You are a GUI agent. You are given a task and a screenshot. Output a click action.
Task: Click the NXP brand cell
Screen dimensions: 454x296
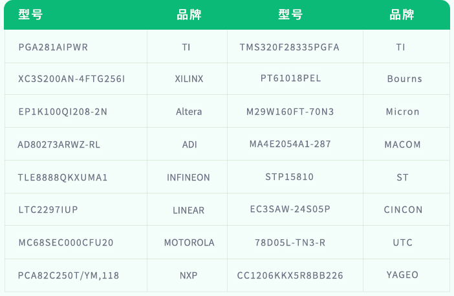188,275
